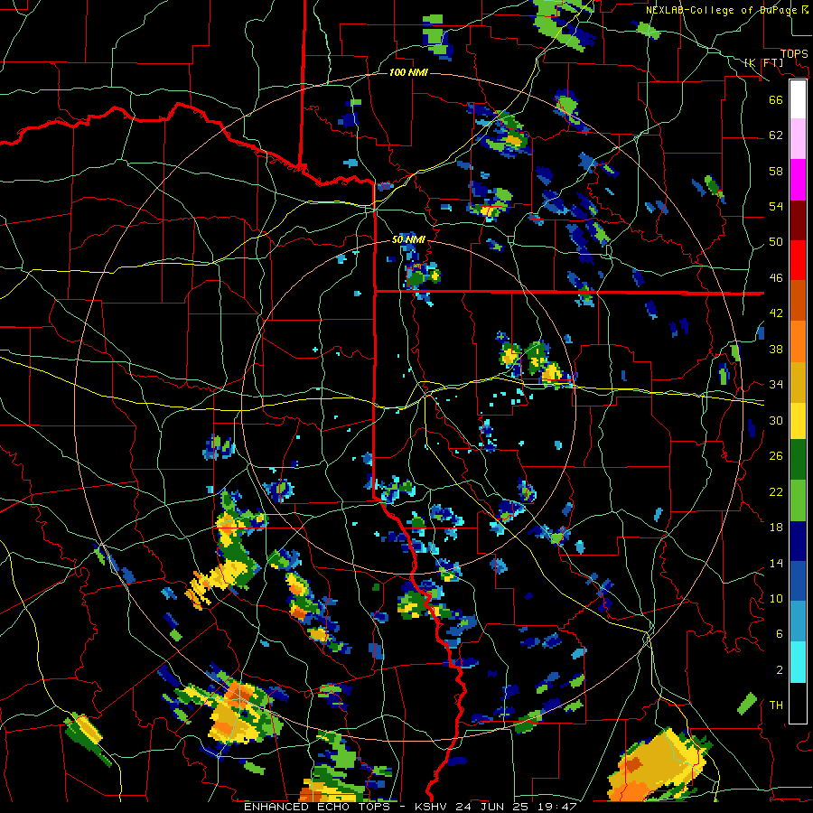Viewport: 813px width, 813px height.
Task: Click the 14 value on the legend
Action: 776,563
